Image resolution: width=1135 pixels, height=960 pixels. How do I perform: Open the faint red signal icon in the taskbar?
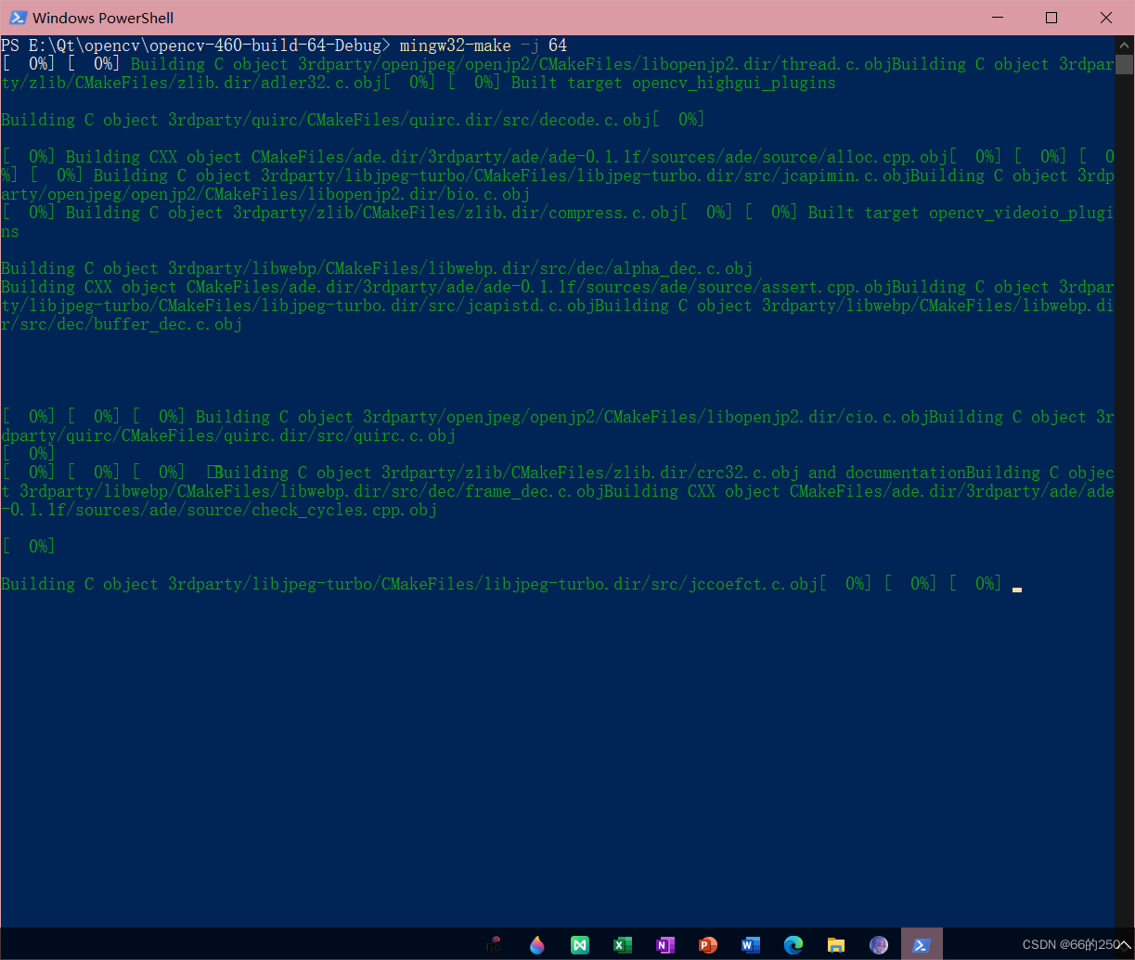[x=495, y=944]
